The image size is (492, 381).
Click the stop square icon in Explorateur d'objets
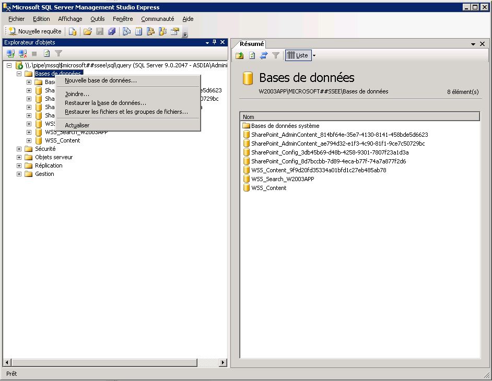pyautogui.click(x=34, y=54)
